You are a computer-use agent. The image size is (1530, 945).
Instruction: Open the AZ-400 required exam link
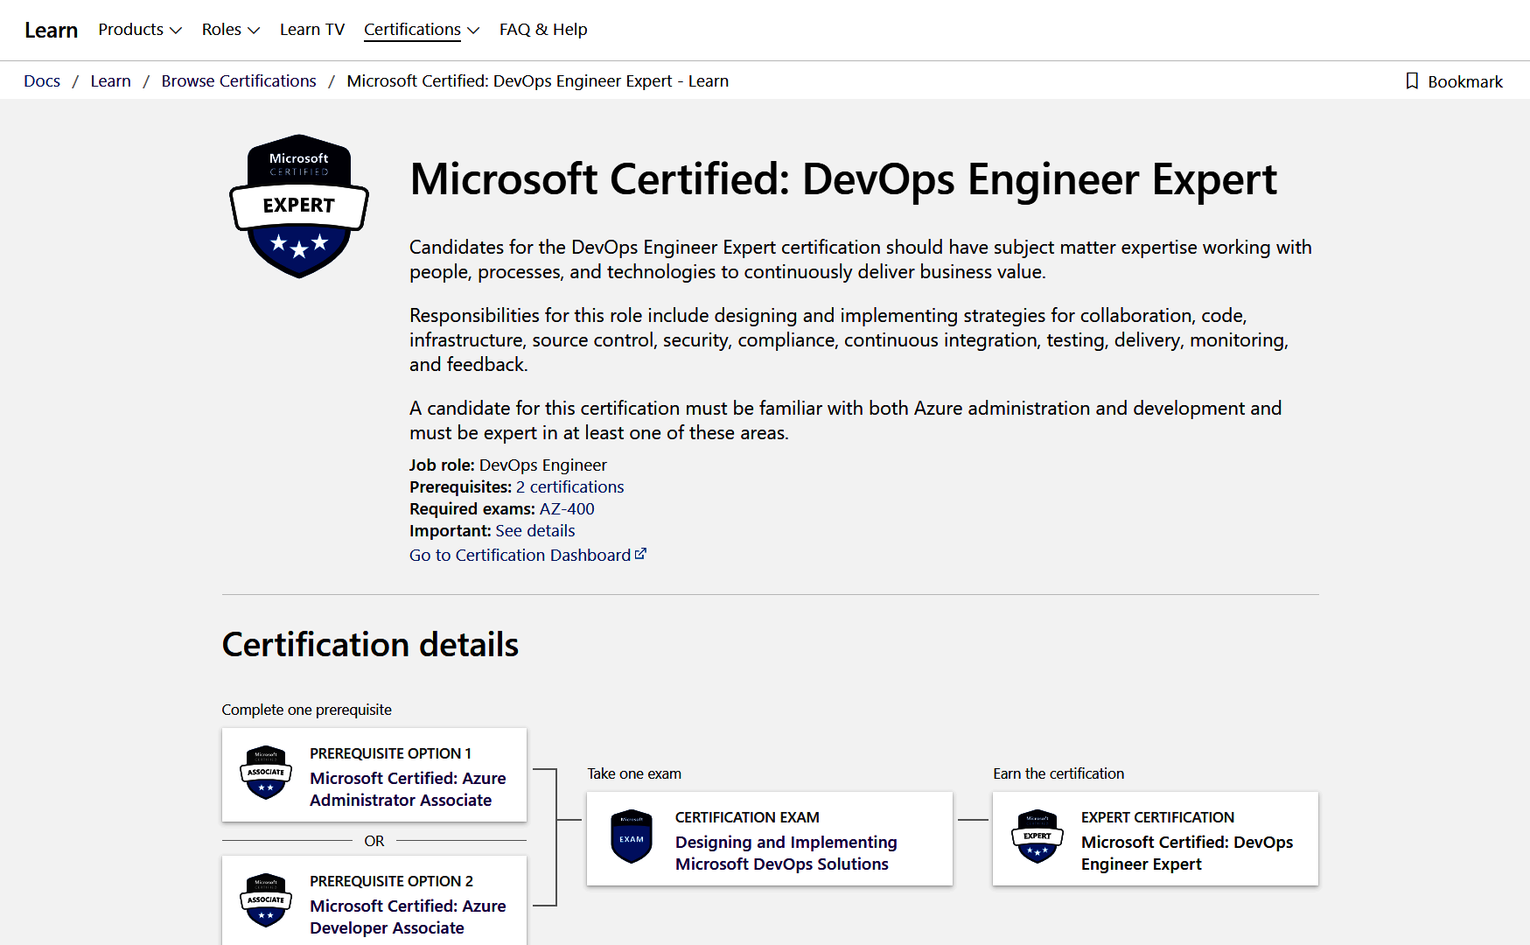pos(567,509)
